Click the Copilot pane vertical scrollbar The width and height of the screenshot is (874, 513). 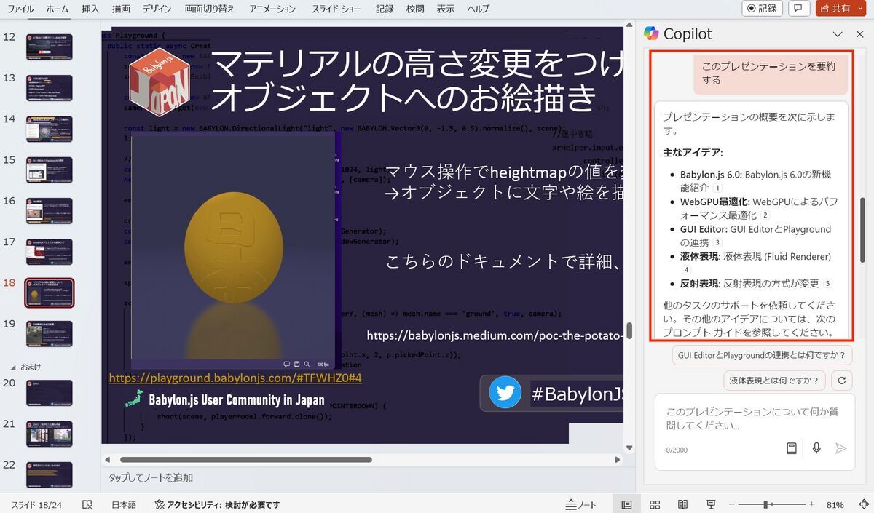(862, 230)
